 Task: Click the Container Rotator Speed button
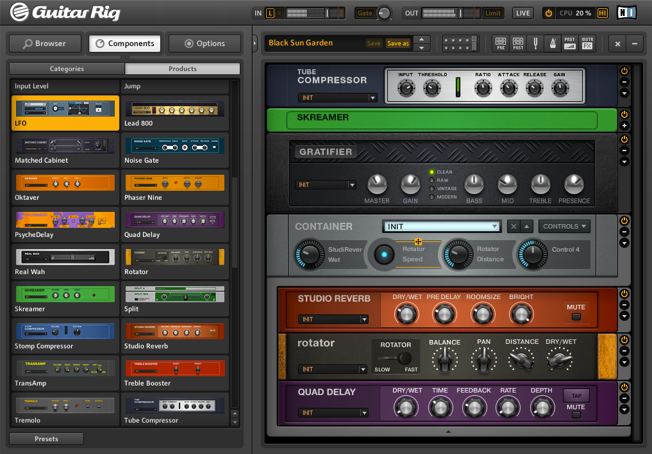(x=384, y=254)
